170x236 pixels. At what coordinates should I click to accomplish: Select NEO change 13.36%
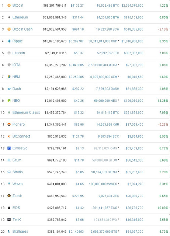click(163, 101)
